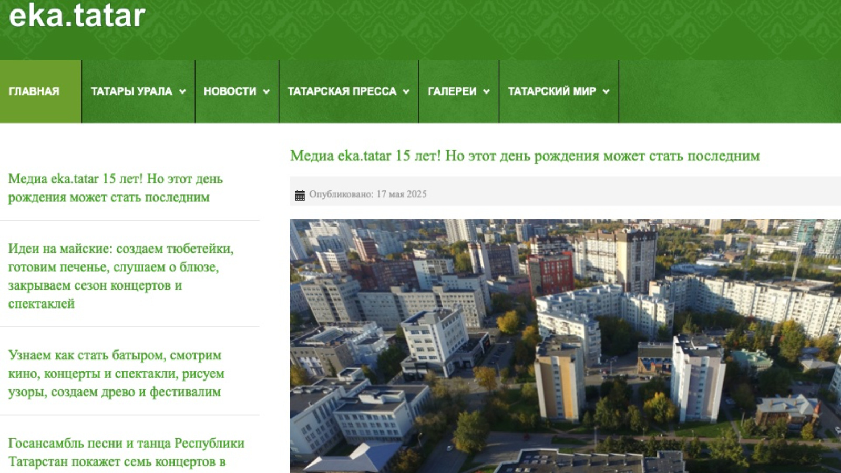Open the Главная menu item

tap(34, 91)
